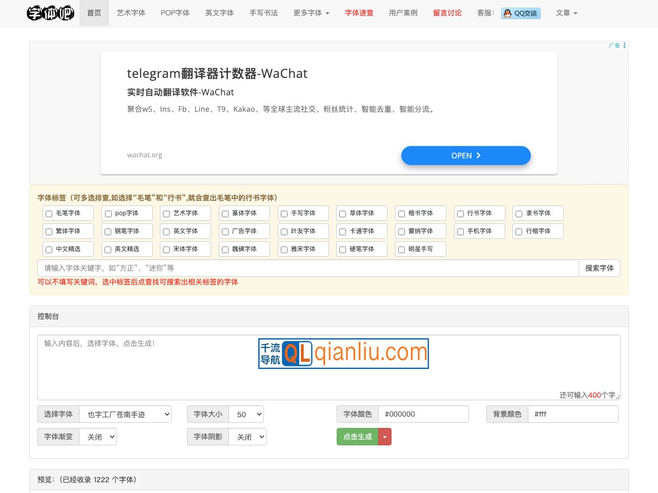Open the 文章 dropdown menu
The width and height of the screenshot is (658, 493).
pyautogui.click(x=566, y=13)
